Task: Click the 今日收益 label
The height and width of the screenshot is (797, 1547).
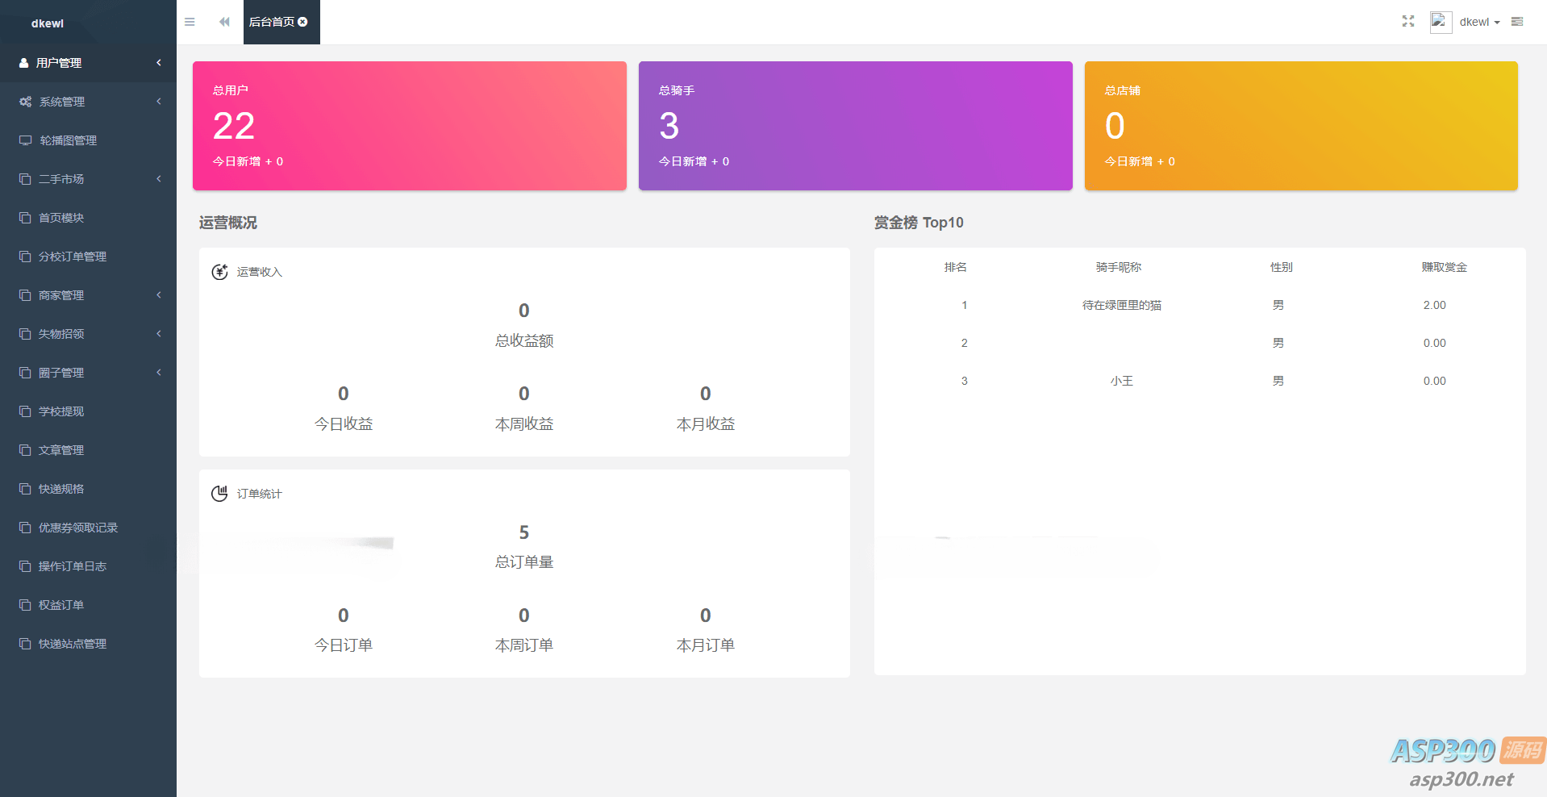Action: point(344,424)
